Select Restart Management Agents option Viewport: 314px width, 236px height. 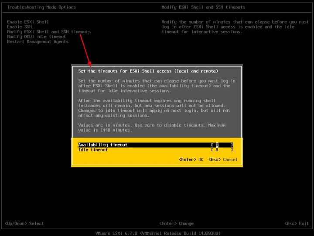pos(38,42)
